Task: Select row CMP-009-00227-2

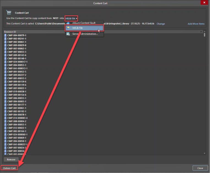Action: (x=104, y=75)
